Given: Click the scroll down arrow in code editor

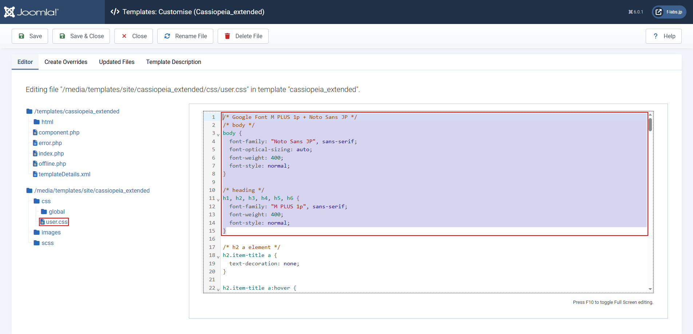Looking at the screenshot, I should pos(650,289).
